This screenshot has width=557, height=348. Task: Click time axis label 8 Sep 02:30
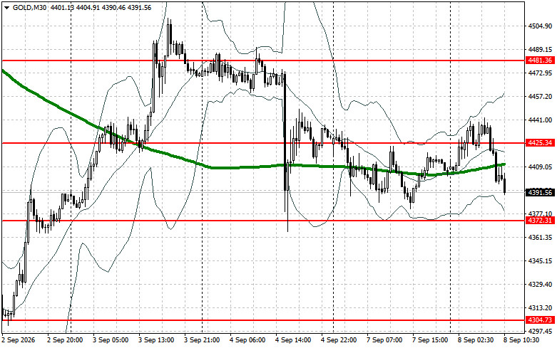(x=476, y=340)
